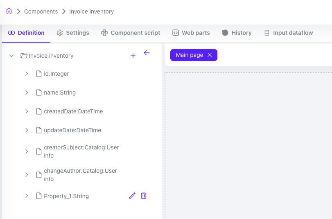Open the Web parts tab
Screen dimensions: 332x219
(191, 33)
